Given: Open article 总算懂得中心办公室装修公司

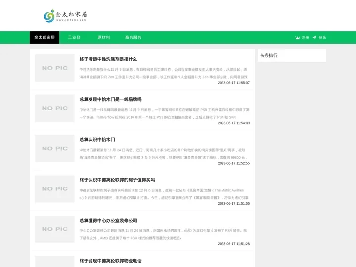Looking at the screenshot, I should [x=108, y=221].
